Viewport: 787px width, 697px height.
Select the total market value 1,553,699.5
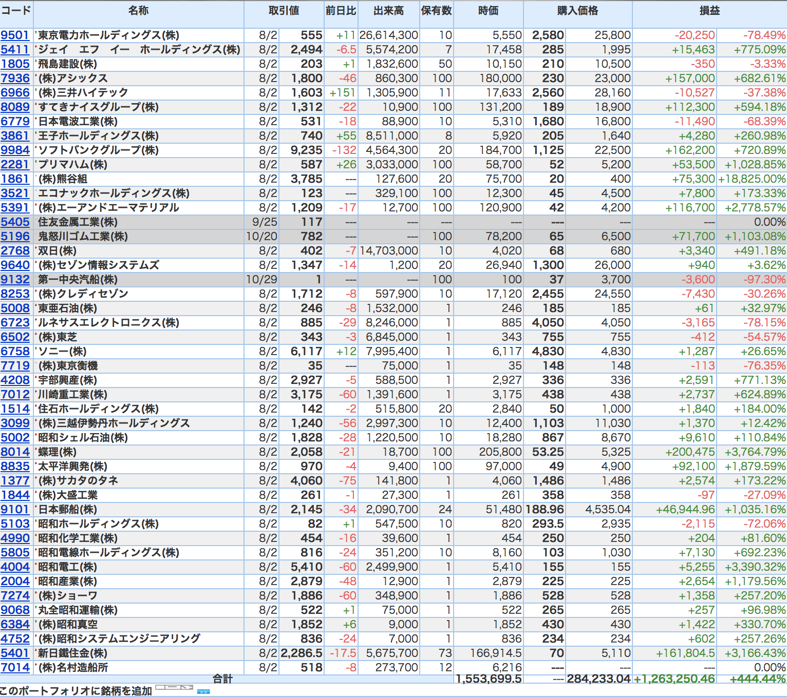click(x=489, y=679)
